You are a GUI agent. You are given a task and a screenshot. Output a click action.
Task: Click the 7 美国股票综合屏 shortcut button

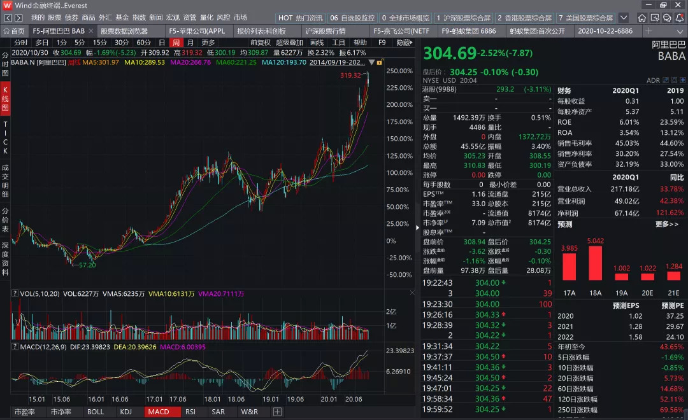(x=586, y=18)
